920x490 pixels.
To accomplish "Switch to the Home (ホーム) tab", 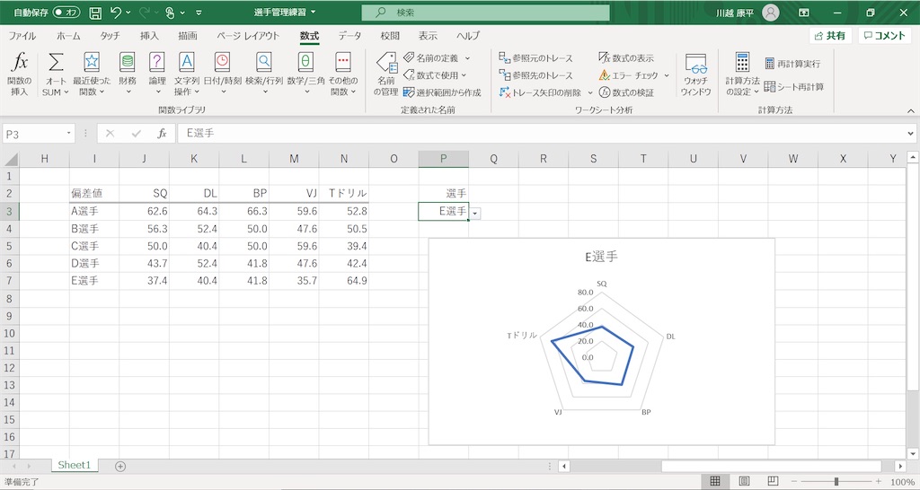I will (x=68, y=36).
